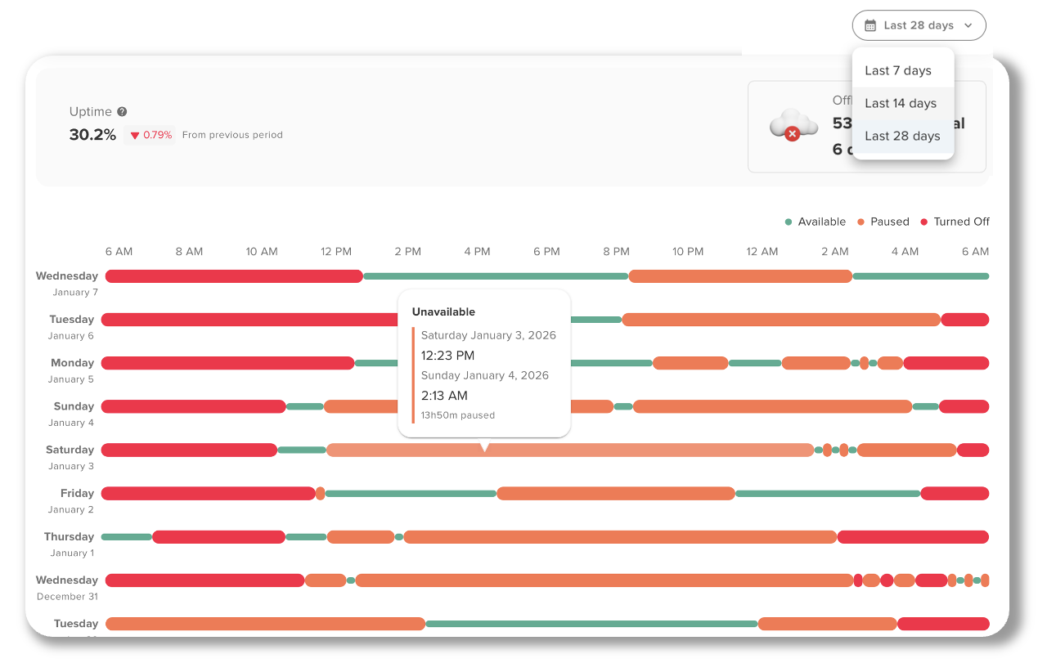The height and width of the screenshot is (672, 1047).
Task: Open the Last 28 days dropdown
Action: point(919,25)
